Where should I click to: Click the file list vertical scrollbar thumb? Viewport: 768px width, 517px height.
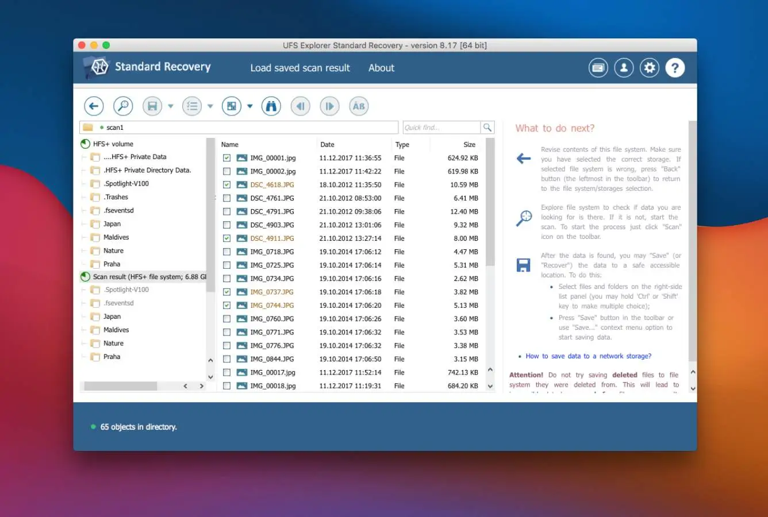(490, 202)
